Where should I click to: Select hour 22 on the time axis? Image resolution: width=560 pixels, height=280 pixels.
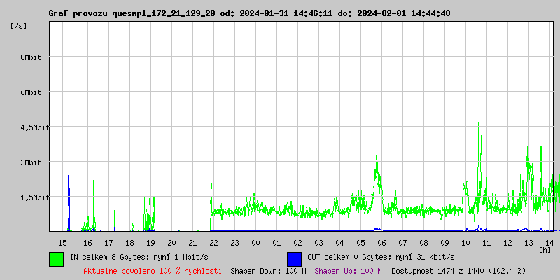[213, 242]
